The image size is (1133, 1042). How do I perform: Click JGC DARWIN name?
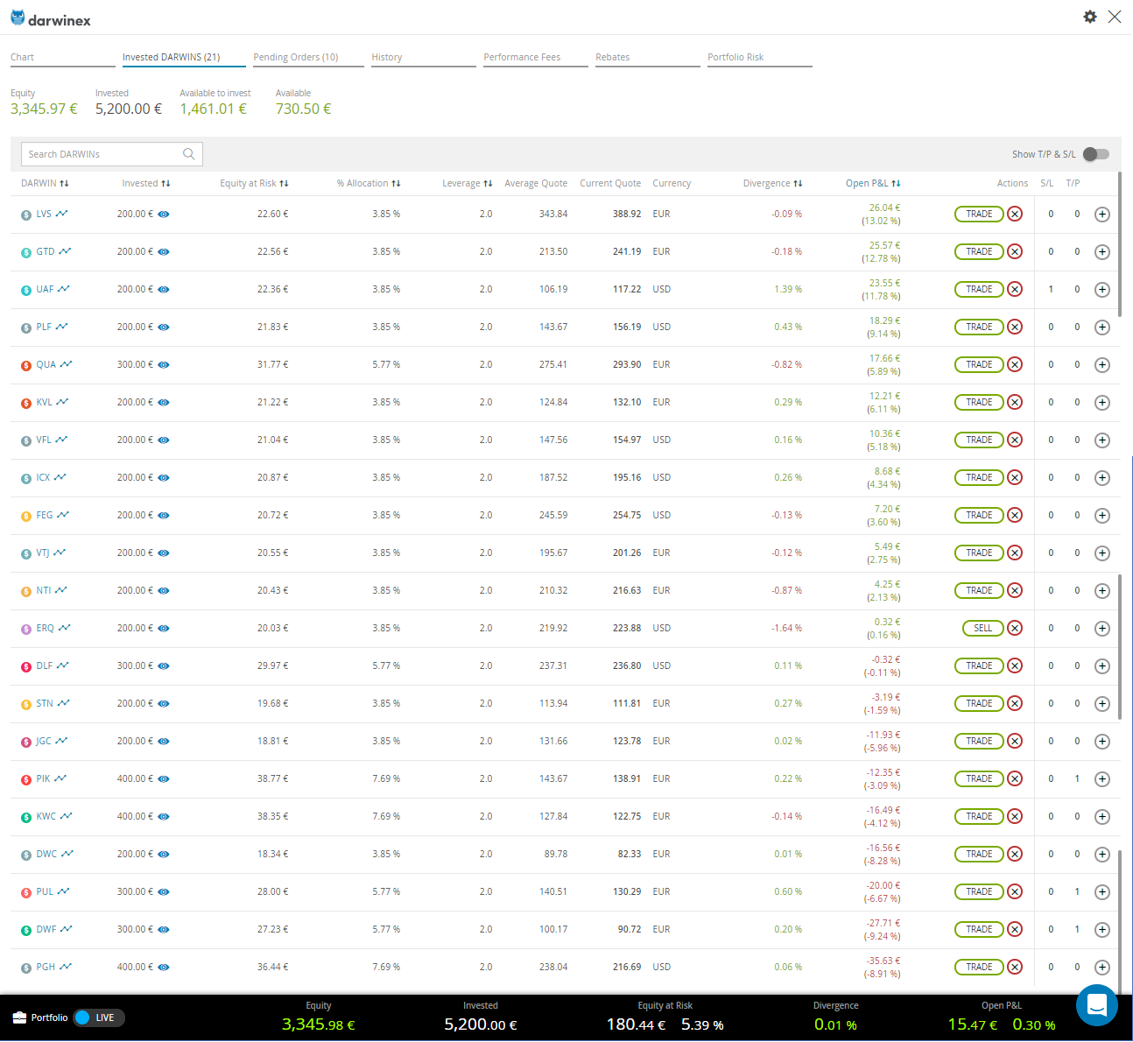click(44, 741)
